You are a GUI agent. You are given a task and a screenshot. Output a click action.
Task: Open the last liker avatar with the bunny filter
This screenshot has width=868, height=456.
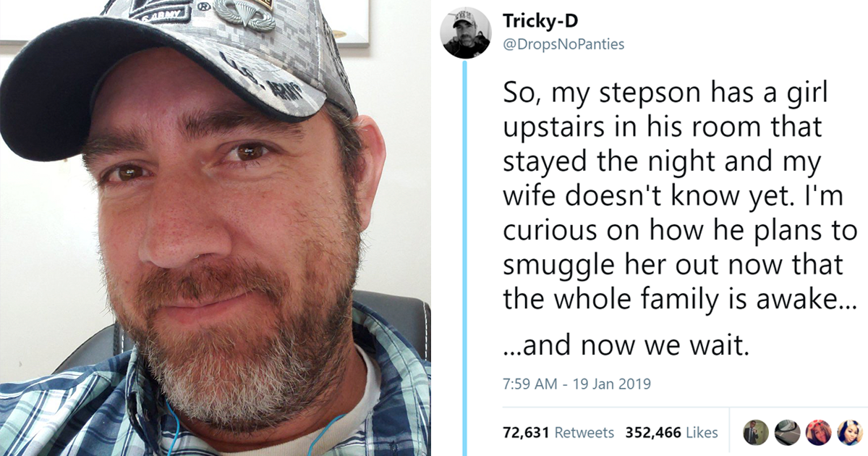pos(848,432)
